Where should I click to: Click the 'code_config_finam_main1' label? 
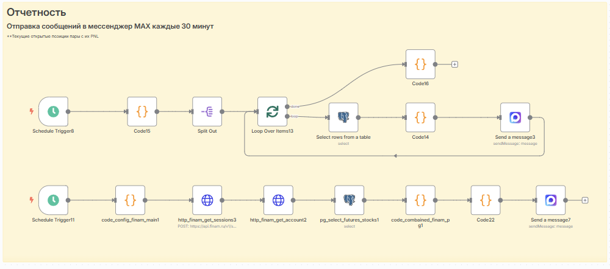131,220
